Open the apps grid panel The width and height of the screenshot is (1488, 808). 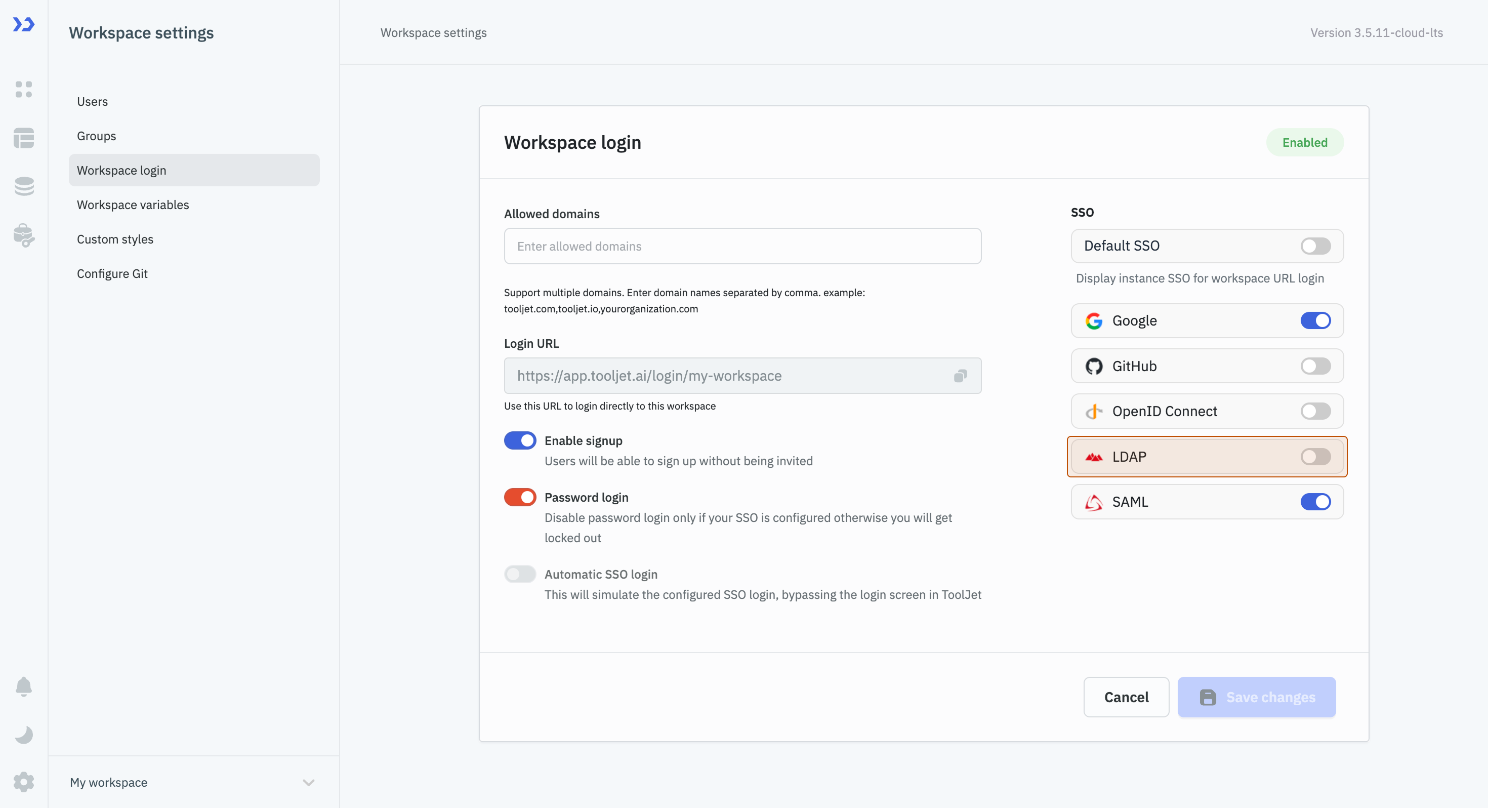click(x=24, y=90)
